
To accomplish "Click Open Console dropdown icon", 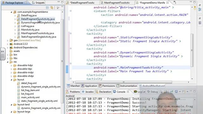I will (x=187, y=92).
